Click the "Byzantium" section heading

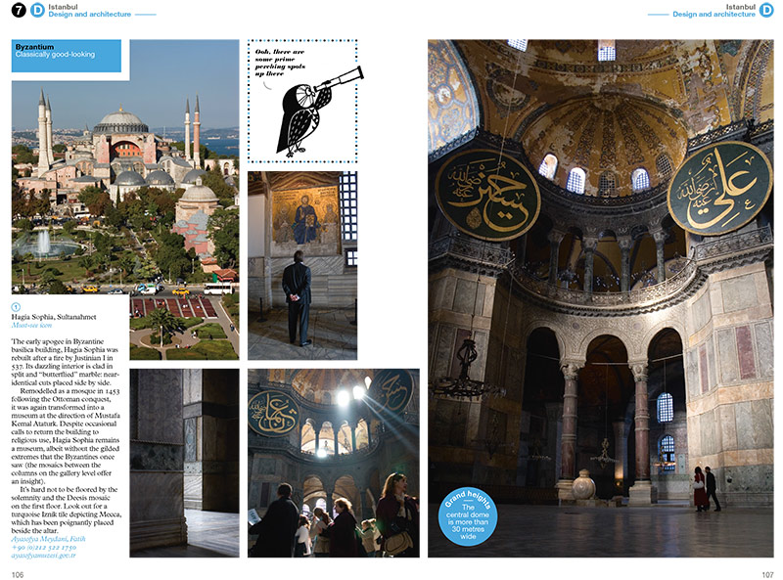pos(34,47)
